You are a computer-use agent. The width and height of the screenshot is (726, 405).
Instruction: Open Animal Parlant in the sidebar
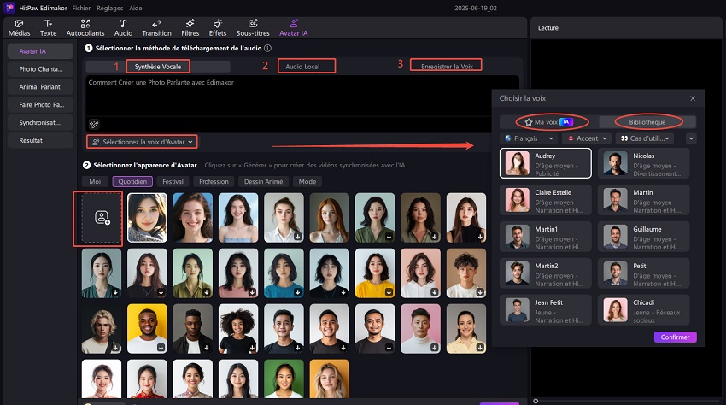click(40, 86)
